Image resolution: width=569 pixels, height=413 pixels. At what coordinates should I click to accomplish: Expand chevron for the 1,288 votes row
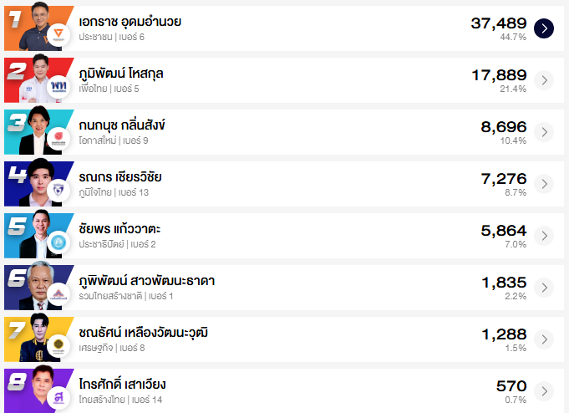544,339
